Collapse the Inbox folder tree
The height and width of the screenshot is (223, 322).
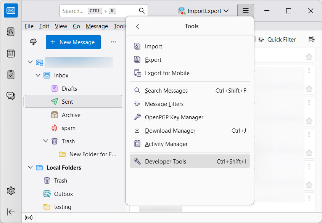pyautogui.click(x=38, y=75)
